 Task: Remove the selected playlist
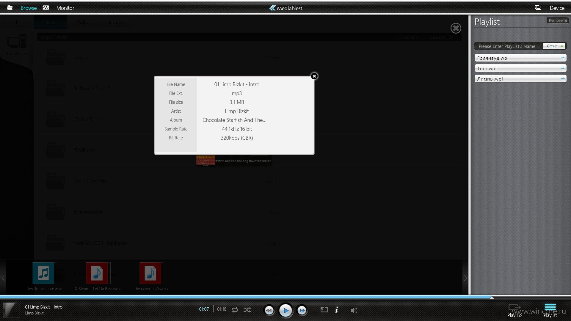(x=558, y=21)
